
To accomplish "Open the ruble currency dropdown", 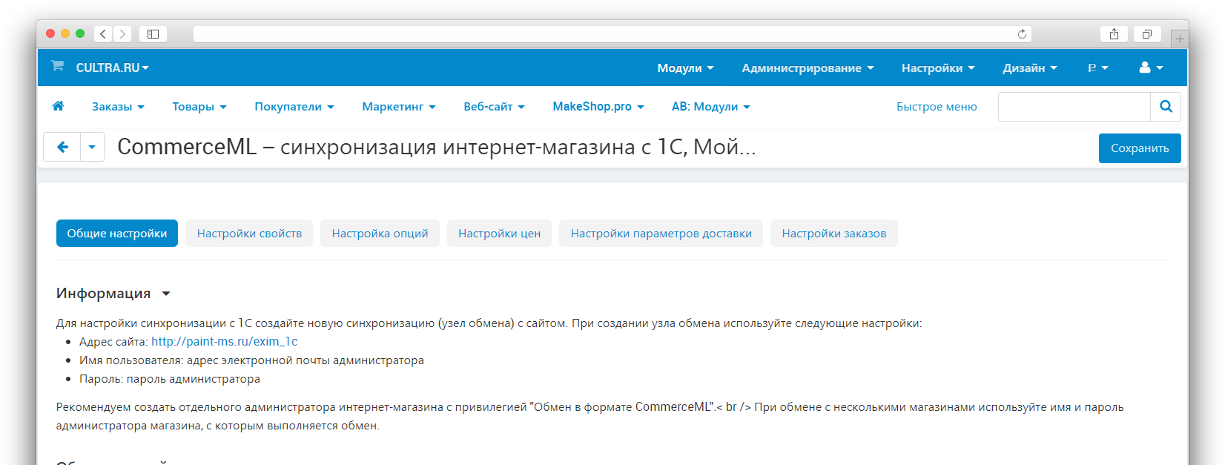I will tap(1097, 67).
